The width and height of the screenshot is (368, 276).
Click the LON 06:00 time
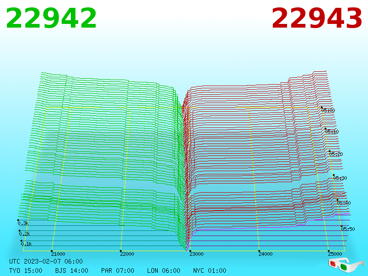click(164, 270)
